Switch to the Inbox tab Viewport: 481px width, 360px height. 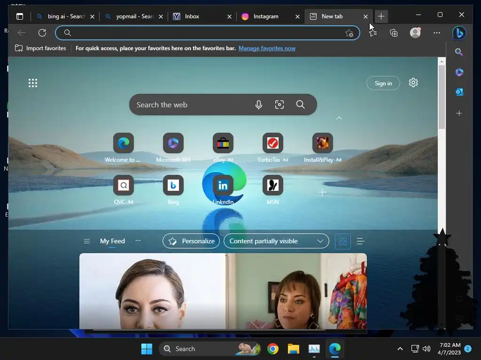[202, 16]
